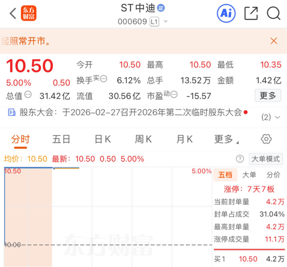Click inside the intraday price chart
The height and width of the screenshot is (267, 287).
[108, 217]
